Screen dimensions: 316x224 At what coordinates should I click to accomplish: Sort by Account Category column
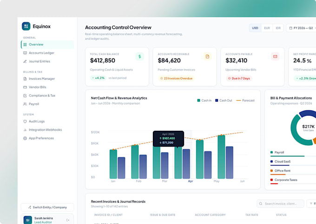[210, 215]
